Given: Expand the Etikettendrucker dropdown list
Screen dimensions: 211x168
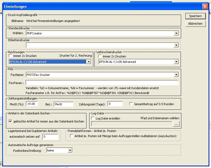Looking at the screenshot, I should 176,45.
